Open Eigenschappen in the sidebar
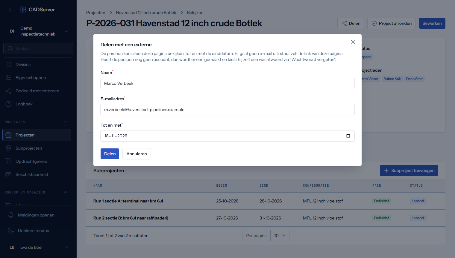This screenshot has height=258, width=455. coord(37,78)
